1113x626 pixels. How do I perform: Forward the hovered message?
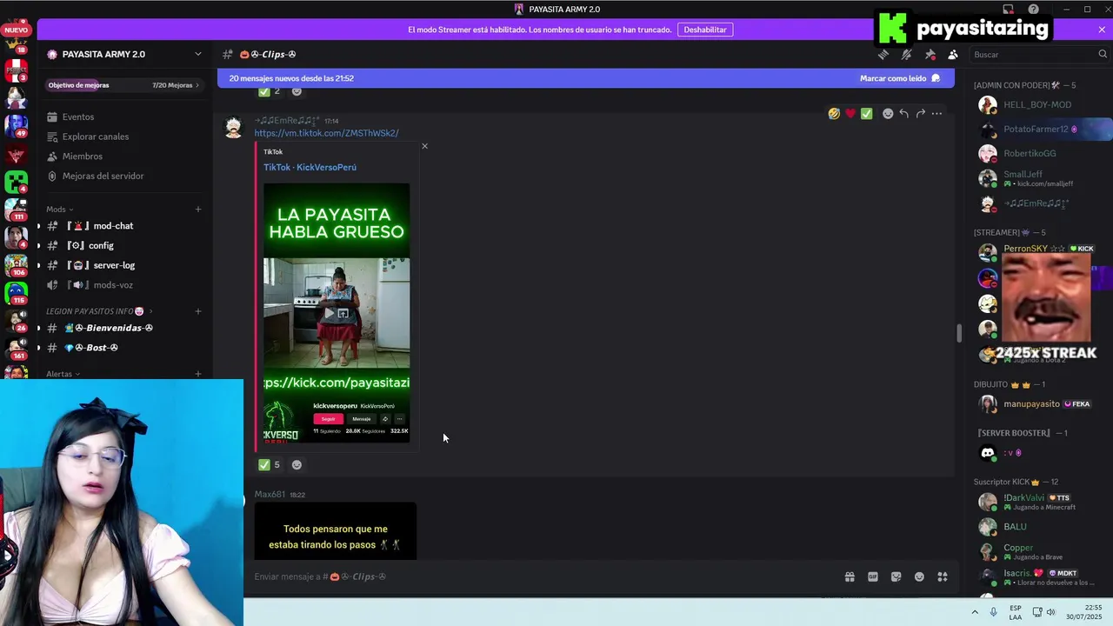coord(921,114)
